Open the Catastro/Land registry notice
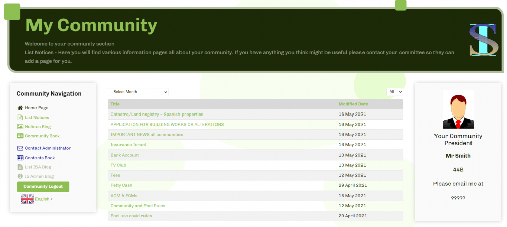The image size is (507, 227). point(157,115)
